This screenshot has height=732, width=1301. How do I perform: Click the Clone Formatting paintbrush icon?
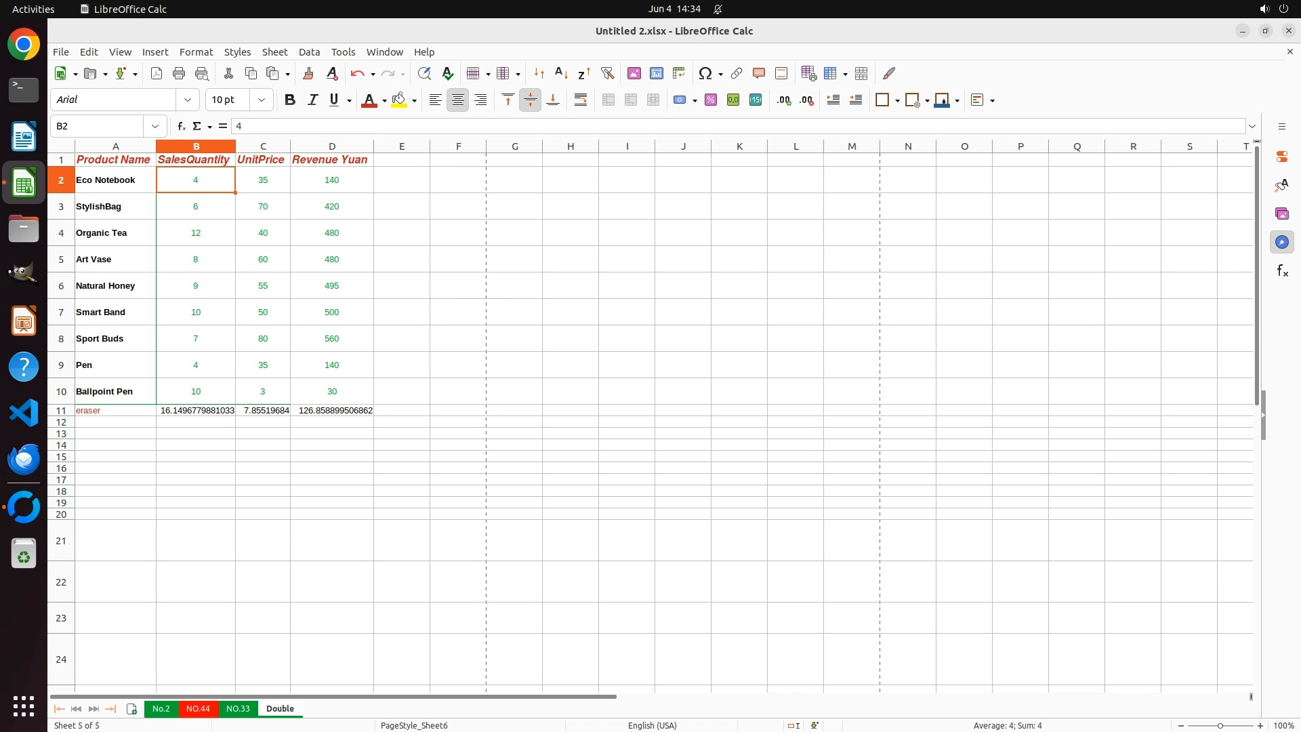[x=308, y=73]
